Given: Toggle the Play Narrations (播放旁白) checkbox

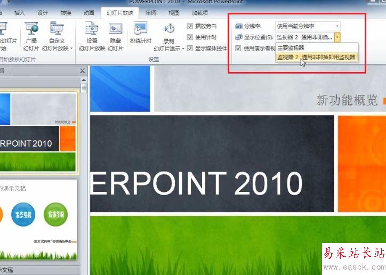Looking at the screenshot, I should tap(190, 26).
